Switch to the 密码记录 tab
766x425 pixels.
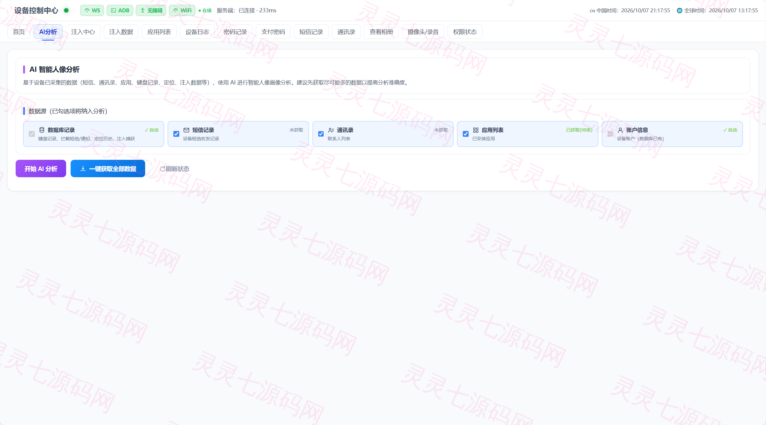[x=235, y=32]
